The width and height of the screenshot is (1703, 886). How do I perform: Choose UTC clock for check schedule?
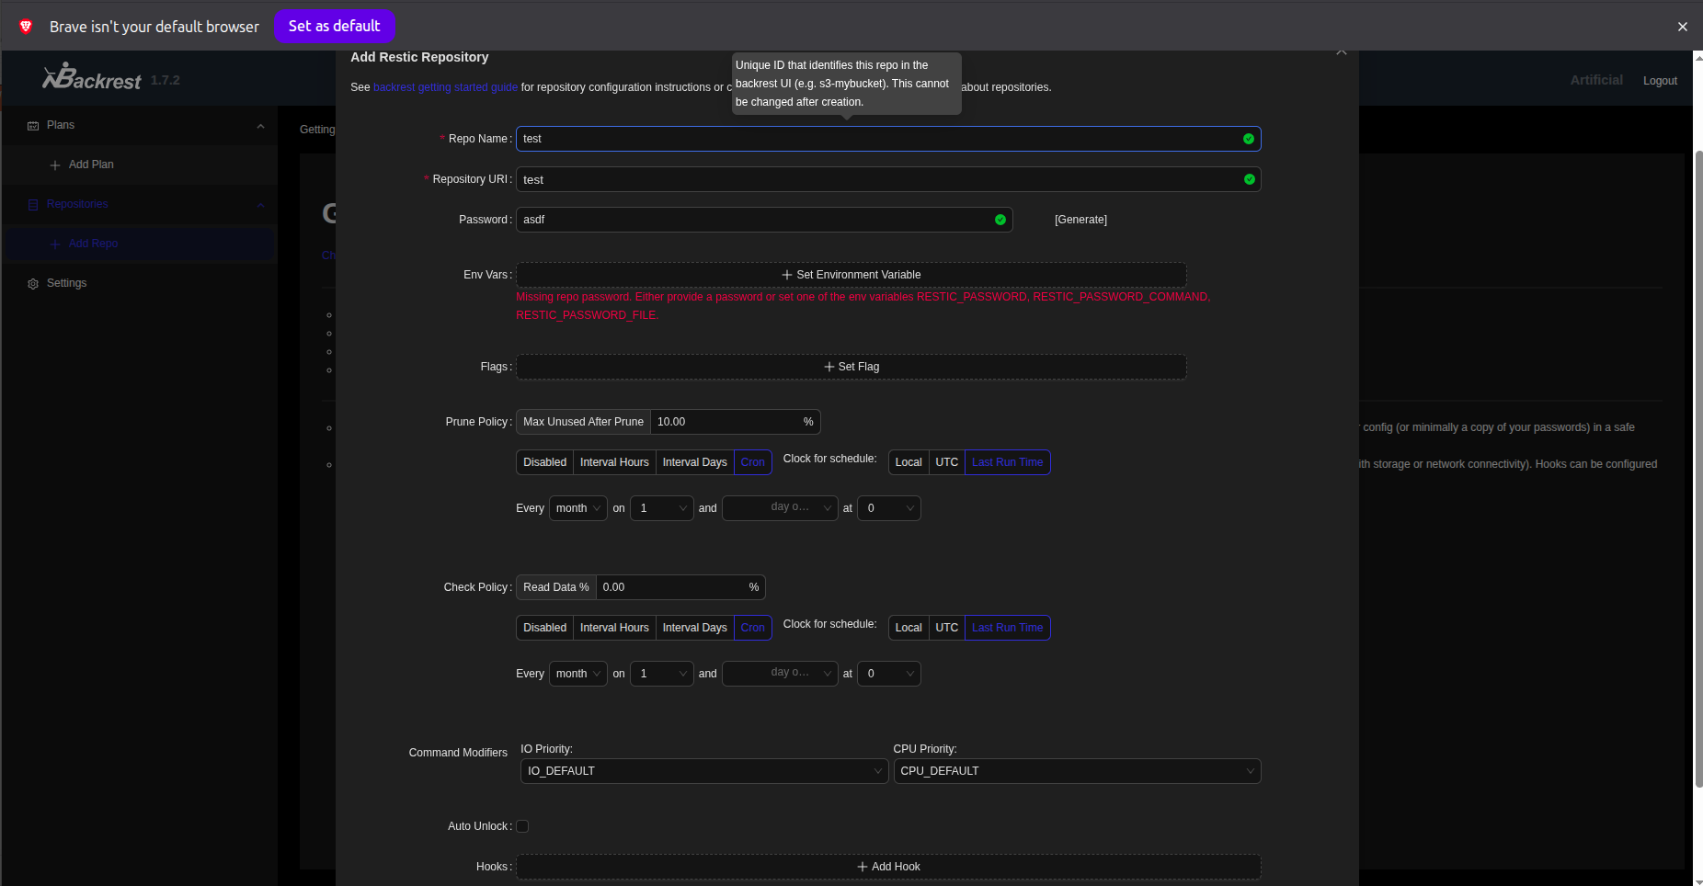pyautogui.click(x=947, y=628)
